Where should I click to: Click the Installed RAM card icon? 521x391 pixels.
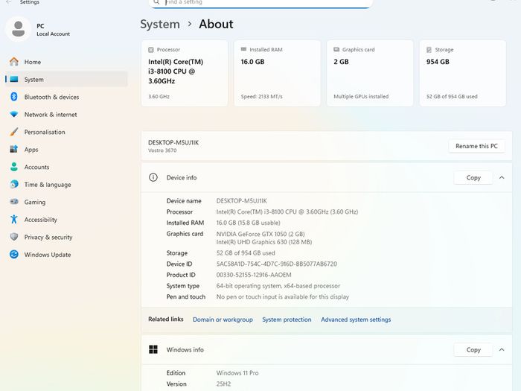pyautogui.click(x=243, y=49)
